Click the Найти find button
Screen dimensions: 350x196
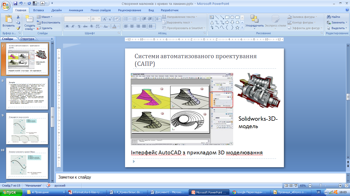point(334,17)
